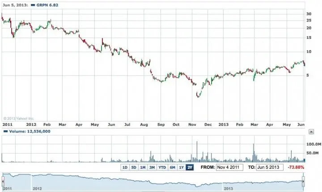Click the FROM date field
This screenshot has height=192, width=322.
coord(229,167)
